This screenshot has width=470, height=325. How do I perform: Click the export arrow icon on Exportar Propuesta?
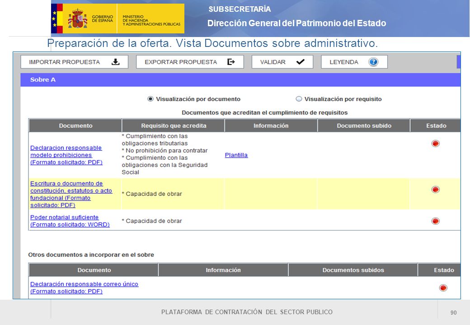tap(231, 62)
